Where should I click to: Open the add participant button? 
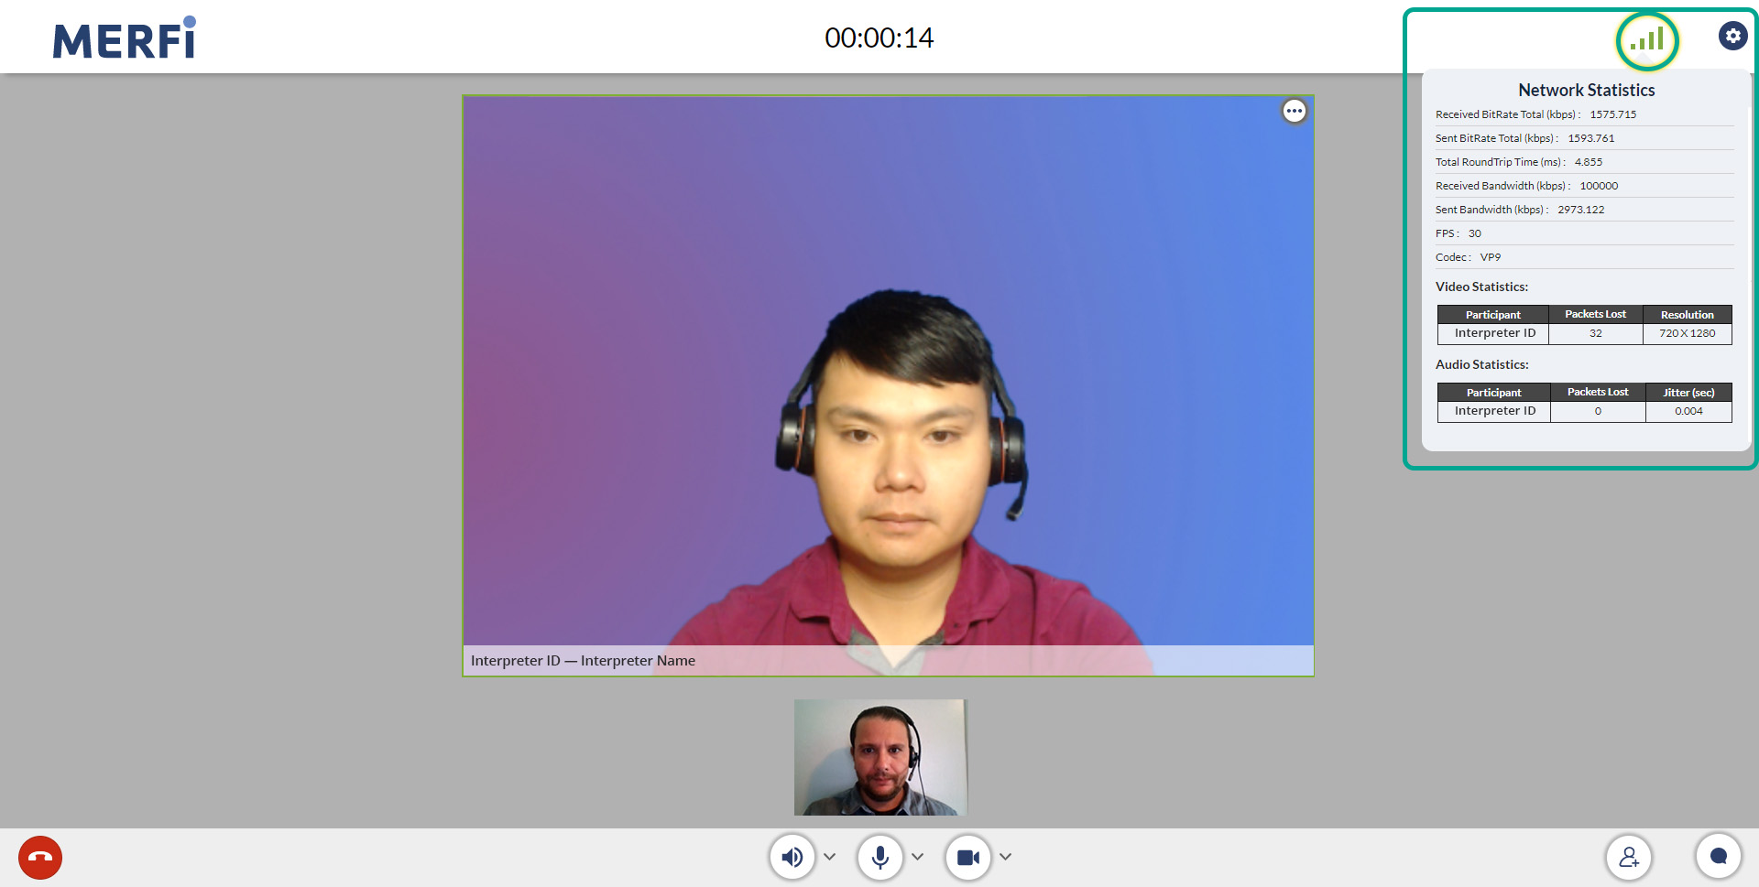(x=1629, y=858)
